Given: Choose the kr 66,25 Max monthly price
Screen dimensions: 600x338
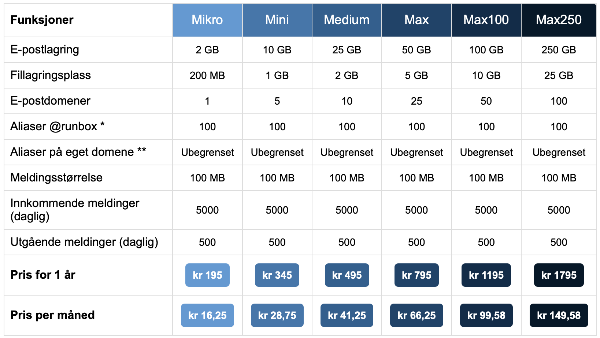Looking at the screenshot, I should [x=416, y=315].
